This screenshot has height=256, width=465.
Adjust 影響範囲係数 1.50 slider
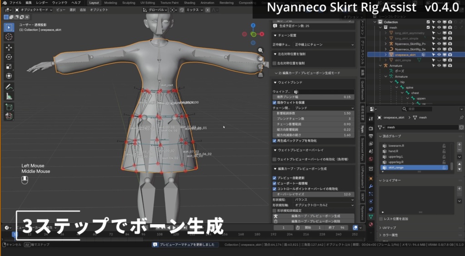(313, 113)
